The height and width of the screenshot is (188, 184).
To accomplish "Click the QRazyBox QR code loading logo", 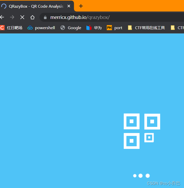I will [142, 131].
